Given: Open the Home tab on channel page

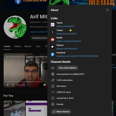Looking at the screenshot, I should (7, 46).
